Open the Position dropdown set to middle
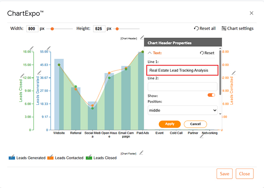Viewport: 264px width, 188px height. click(x=182, y=110)
